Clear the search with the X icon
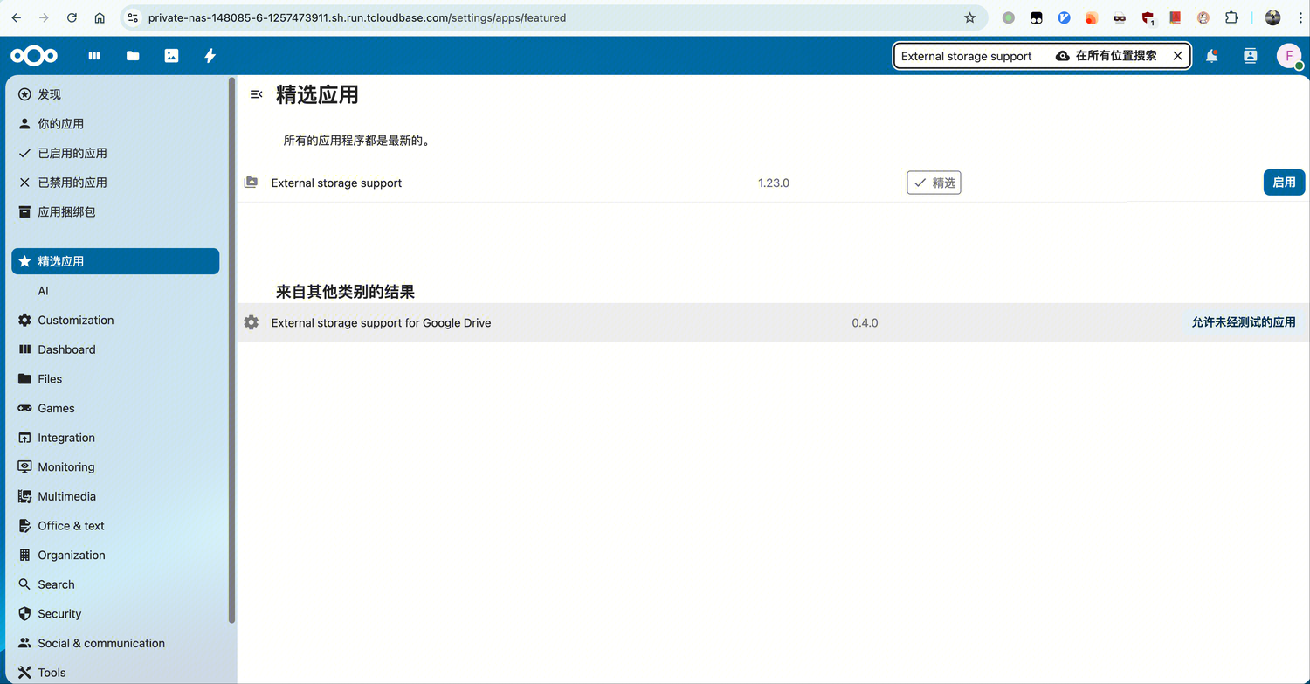 1177,56
